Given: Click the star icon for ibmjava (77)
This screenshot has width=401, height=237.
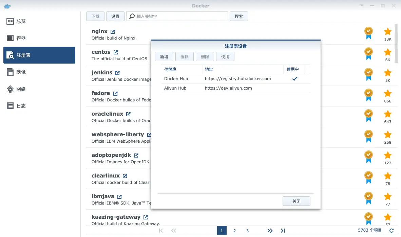Looking at the screenshot, I should 388,197.
